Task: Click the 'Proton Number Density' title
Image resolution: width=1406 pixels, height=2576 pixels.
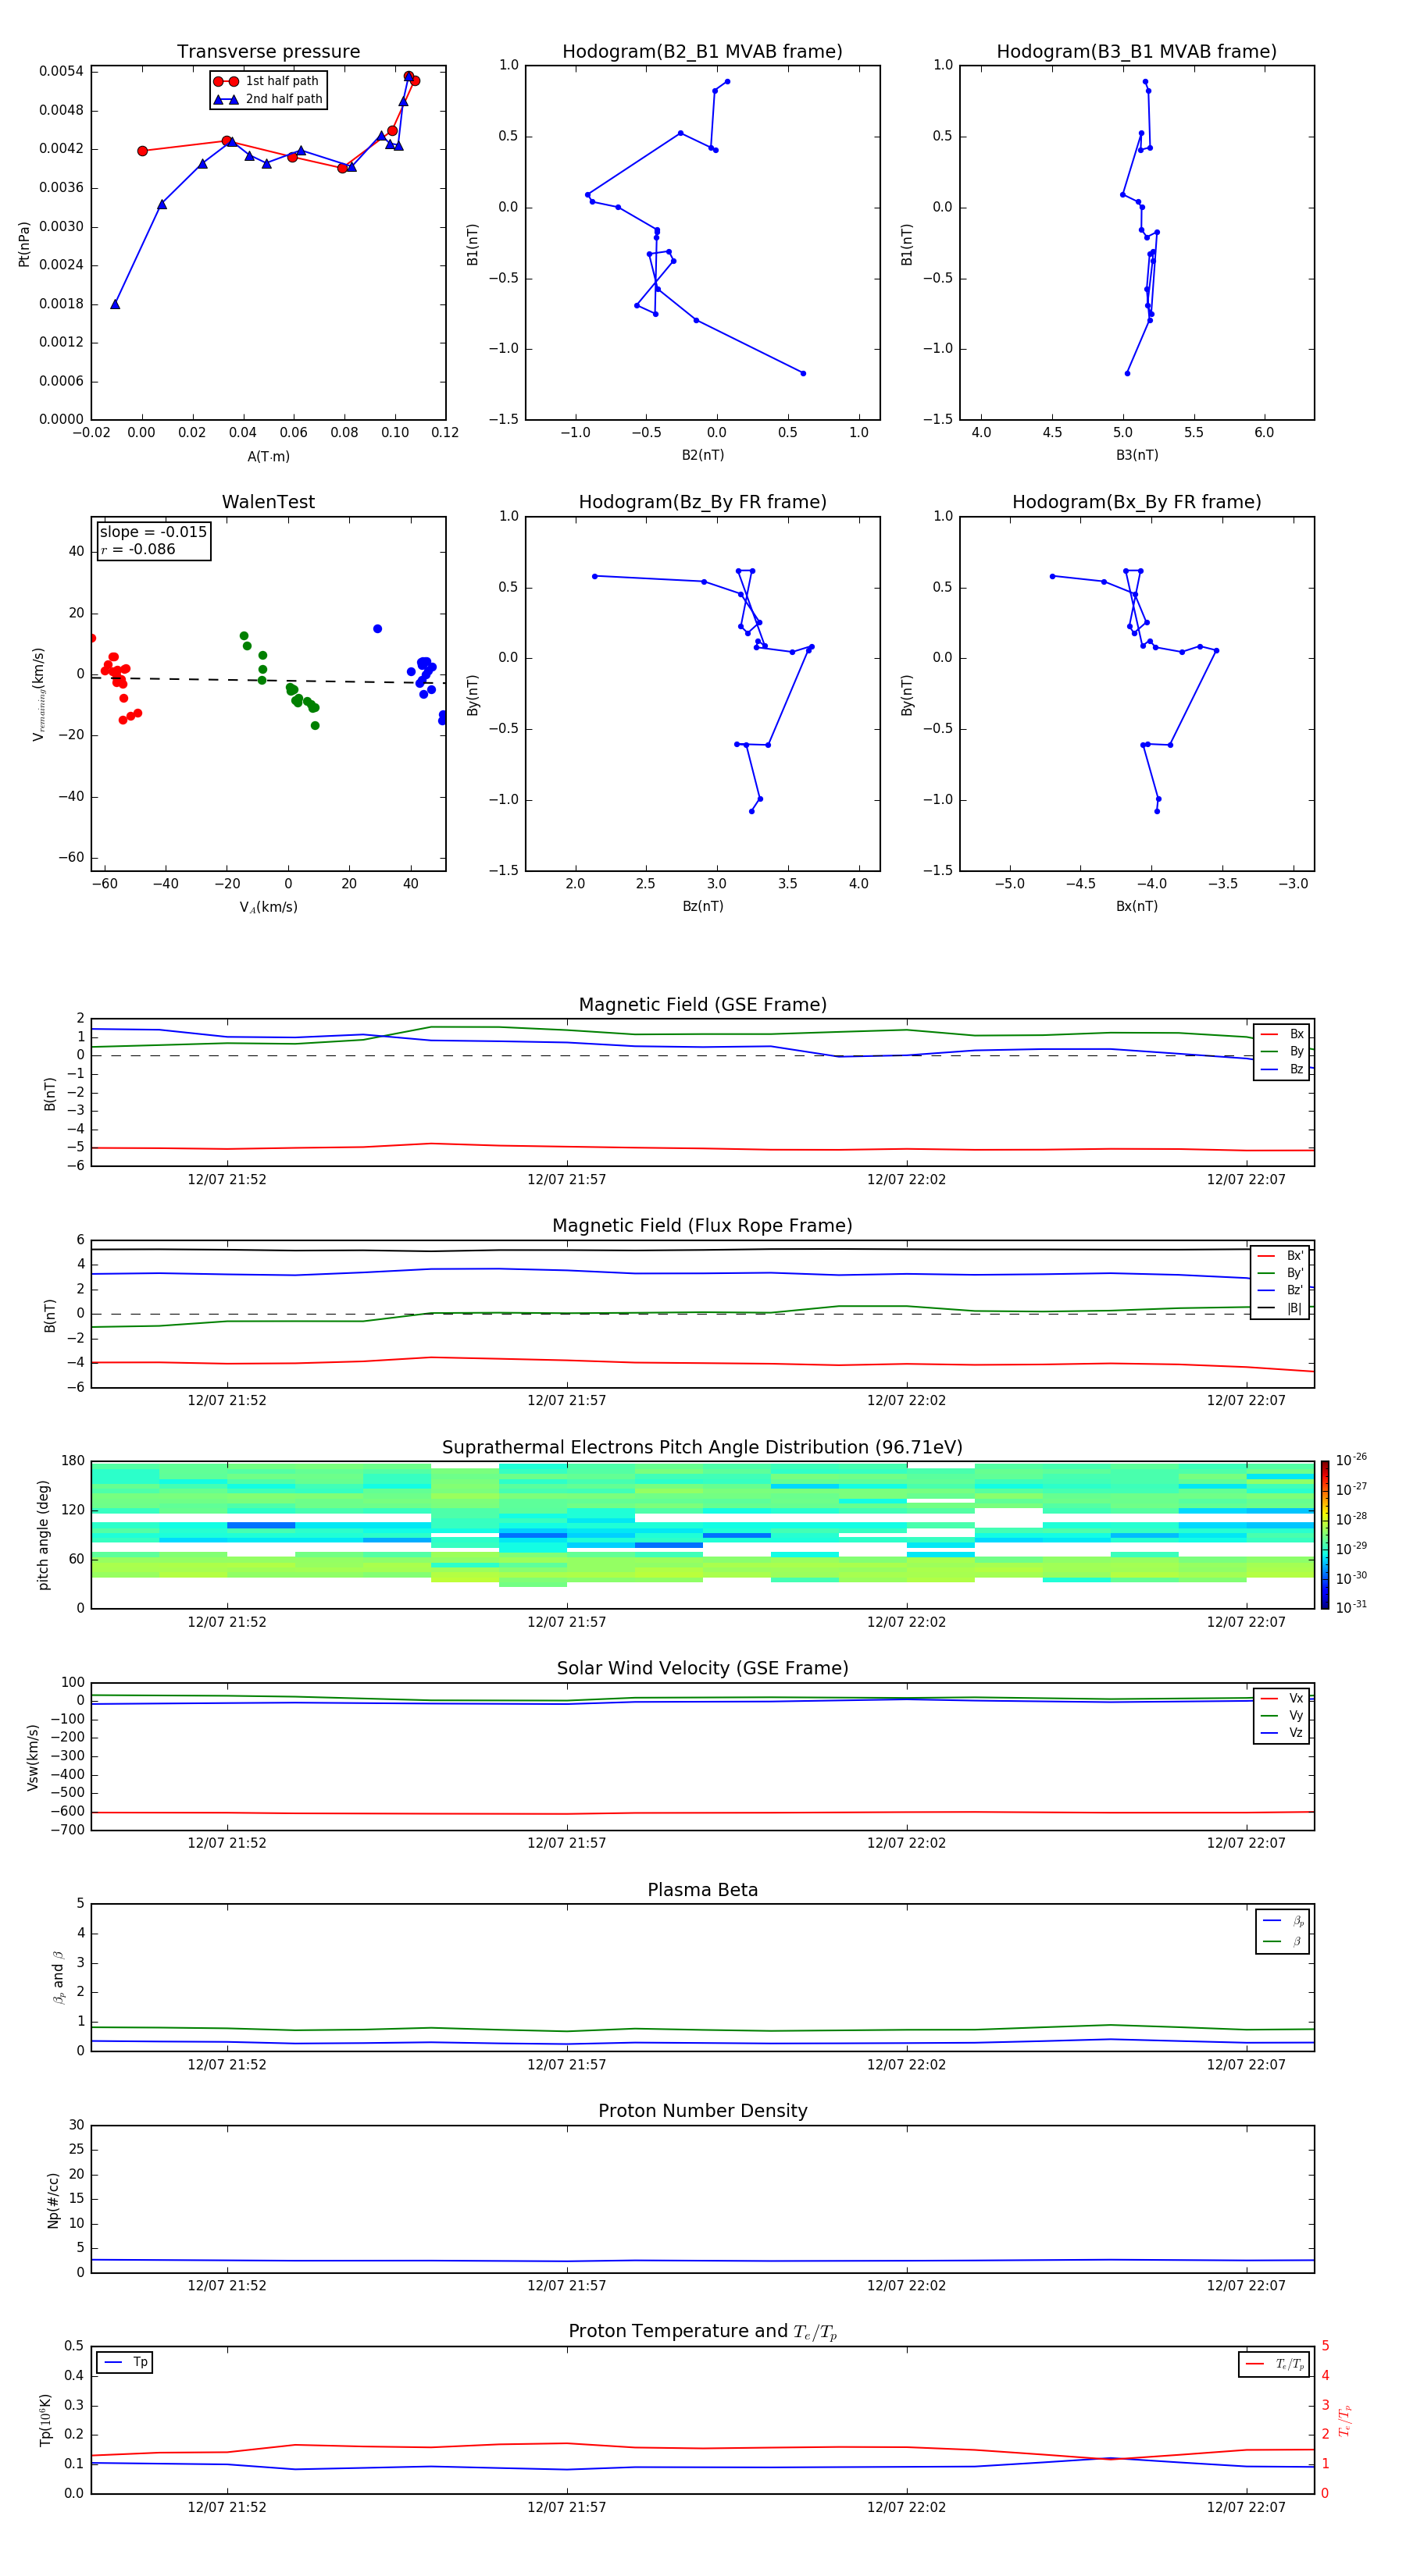Action: point(702,2111)
